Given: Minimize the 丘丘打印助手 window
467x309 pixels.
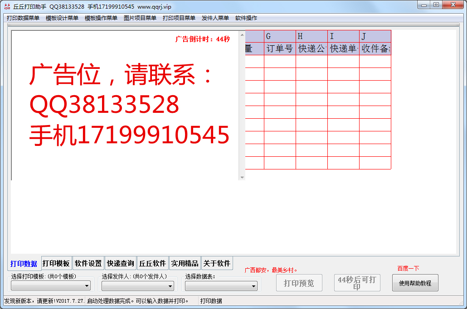Looking at the screenshot, I should pyautogui.click(x=424, y=5).
